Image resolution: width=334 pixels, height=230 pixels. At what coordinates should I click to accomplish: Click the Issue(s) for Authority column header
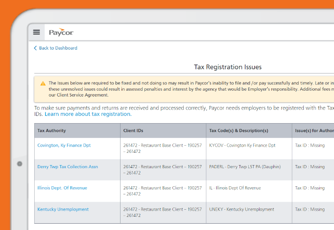pyautogui.click(x=313, y=131)
